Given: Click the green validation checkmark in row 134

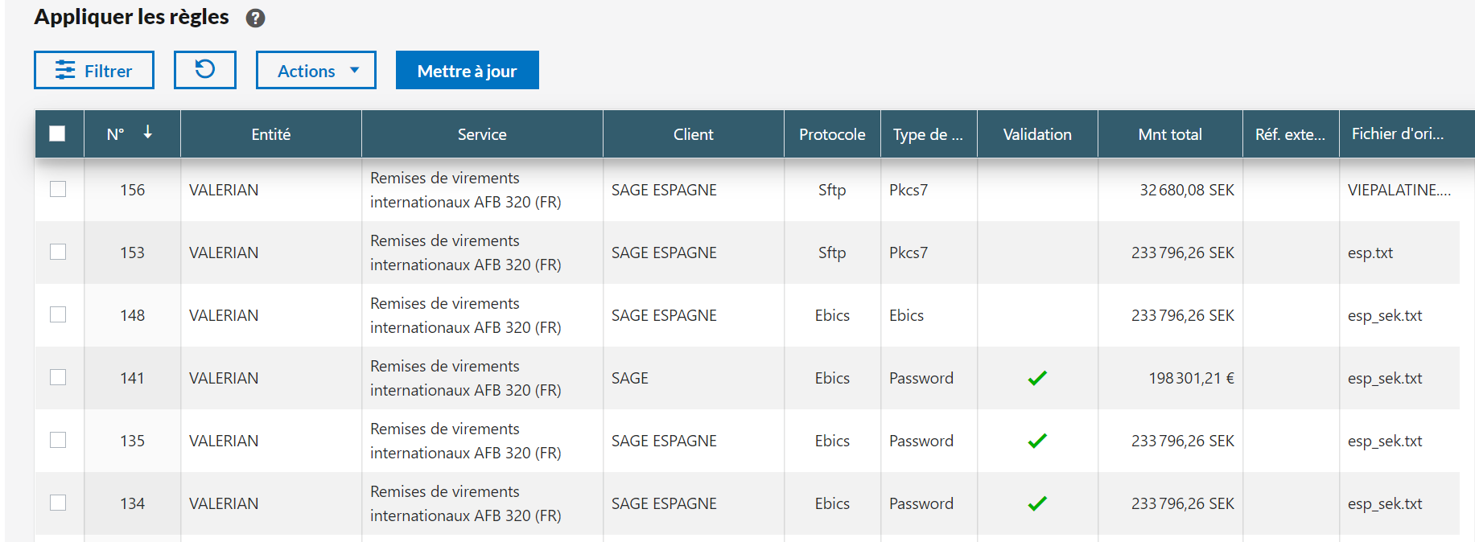Looking at the screenshot, I should (x=1036, y=503).
